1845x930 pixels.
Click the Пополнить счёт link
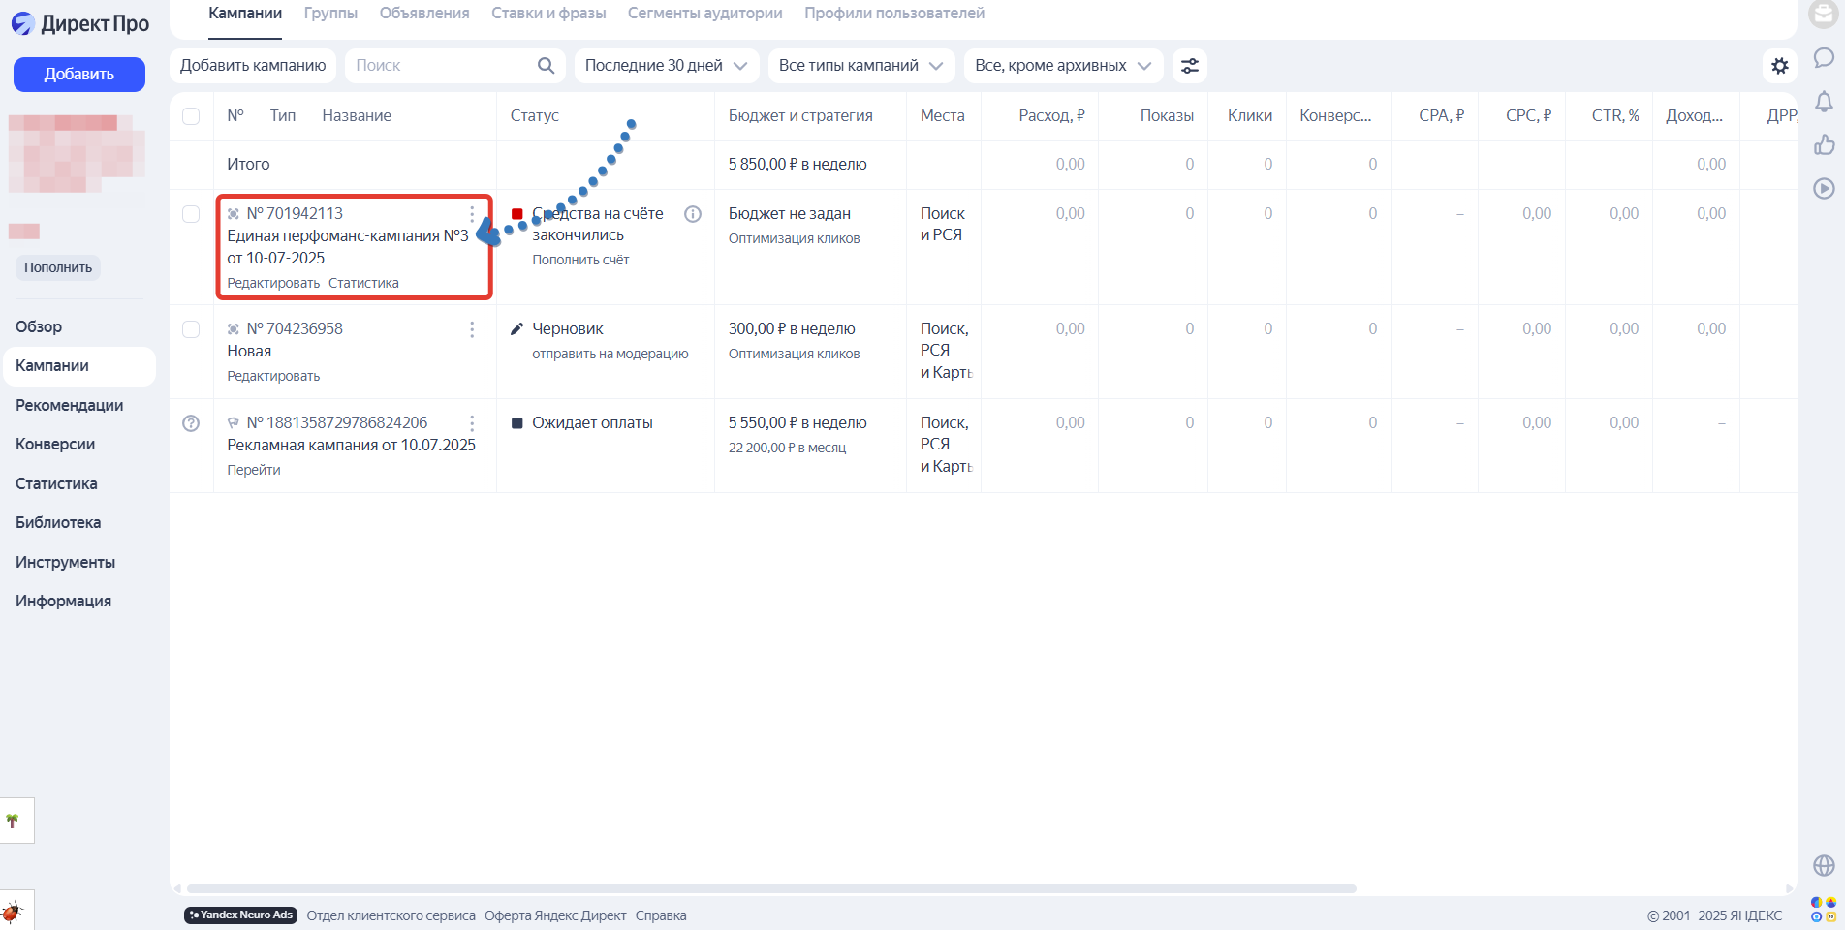click(x=580, y=260)
